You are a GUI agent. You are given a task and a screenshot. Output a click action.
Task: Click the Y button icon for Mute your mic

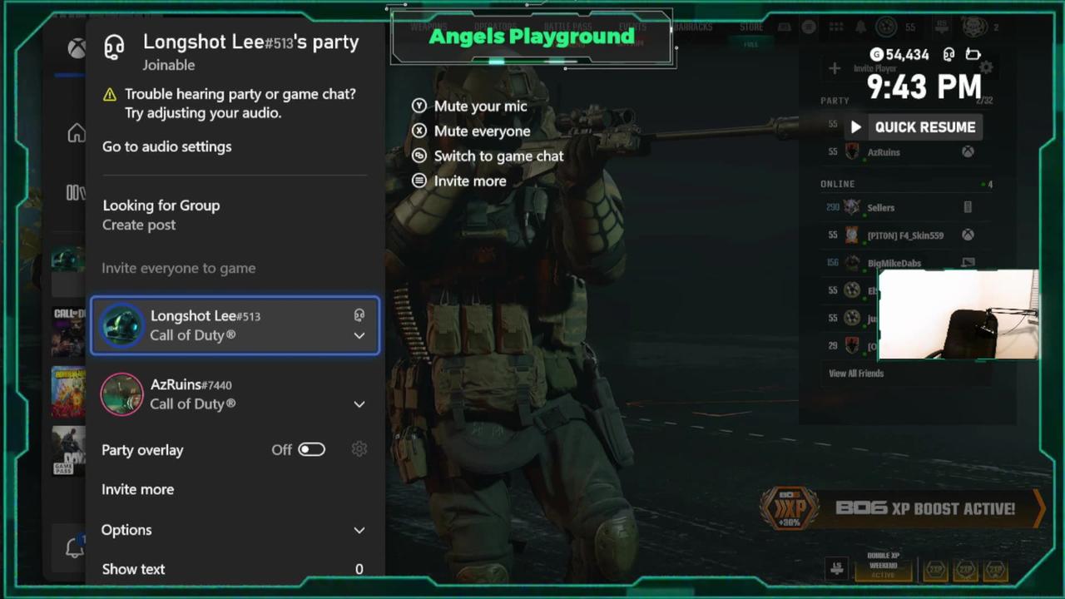(419, 106)
